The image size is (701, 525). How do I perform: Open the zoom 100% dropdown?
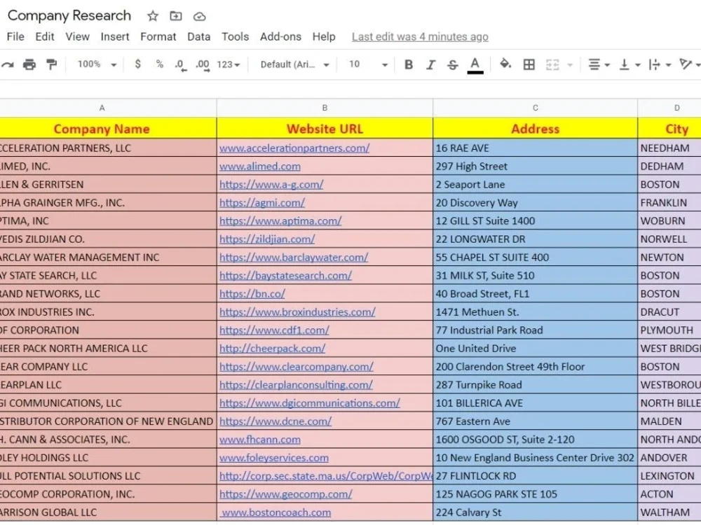(97, 64)
